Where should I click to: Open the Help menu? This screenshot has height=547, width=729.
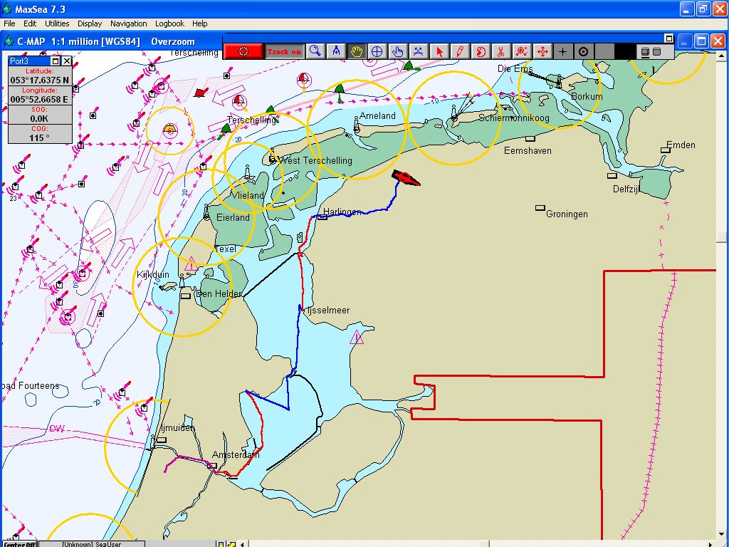tap(200, 24)
